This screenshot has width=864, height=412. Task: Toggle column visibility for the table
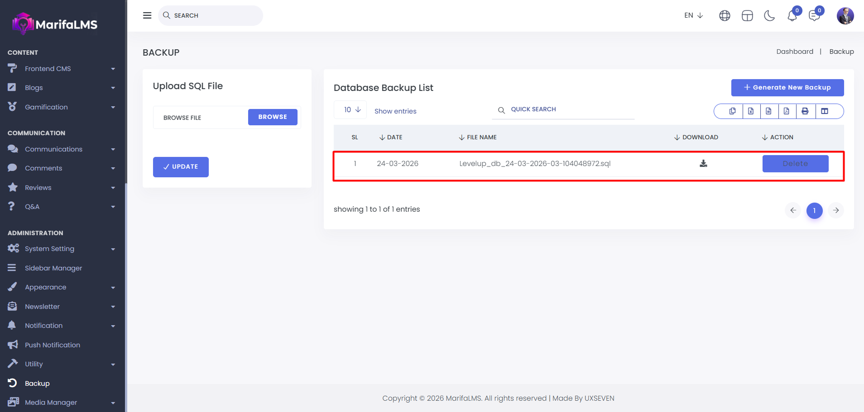point(825,111)
